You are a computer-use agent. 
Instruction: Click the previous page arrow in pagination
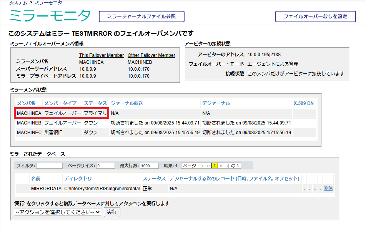tap(208, 166)
